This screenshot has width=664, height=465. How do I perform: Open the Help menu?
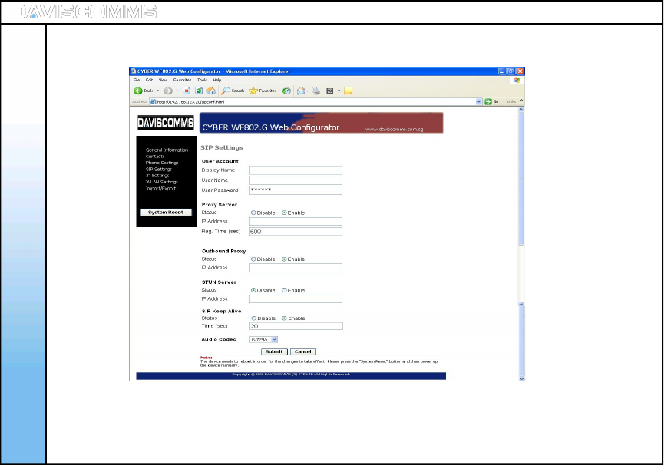pos(216,80)
